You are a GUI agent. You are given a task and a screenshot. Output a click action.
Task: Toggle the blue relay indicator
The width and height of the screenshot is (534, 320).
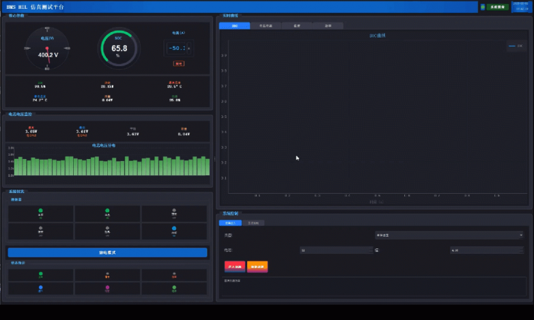click(173, 229)
